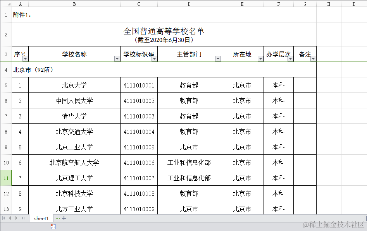Select row 3 header

[6, 54]
